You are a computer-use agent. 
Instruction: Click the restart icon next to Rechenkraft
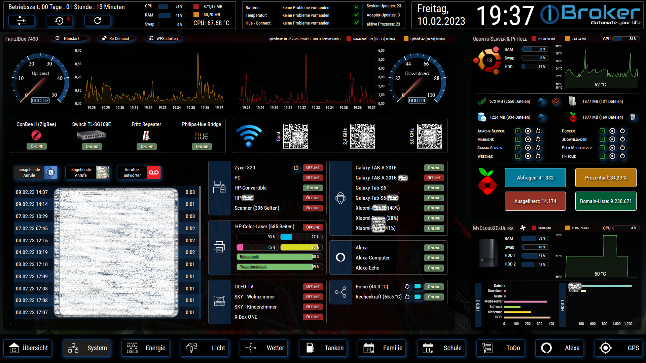[407, 297]
